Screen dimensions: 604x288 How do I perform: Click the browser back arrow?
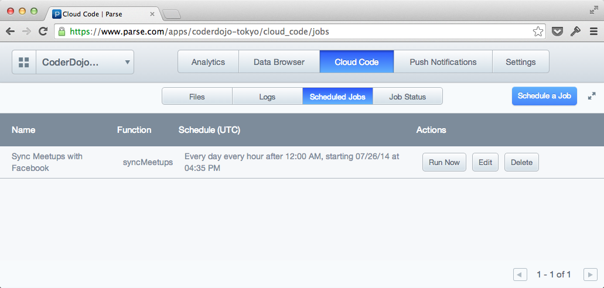11,32
